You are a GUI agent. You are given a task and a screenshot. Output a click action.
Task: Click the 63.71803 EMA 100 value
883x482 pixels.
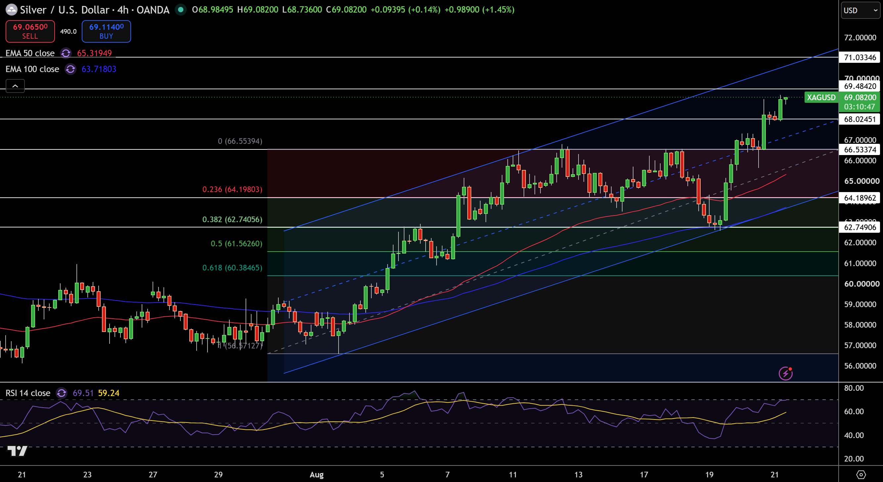coord(99,69)
